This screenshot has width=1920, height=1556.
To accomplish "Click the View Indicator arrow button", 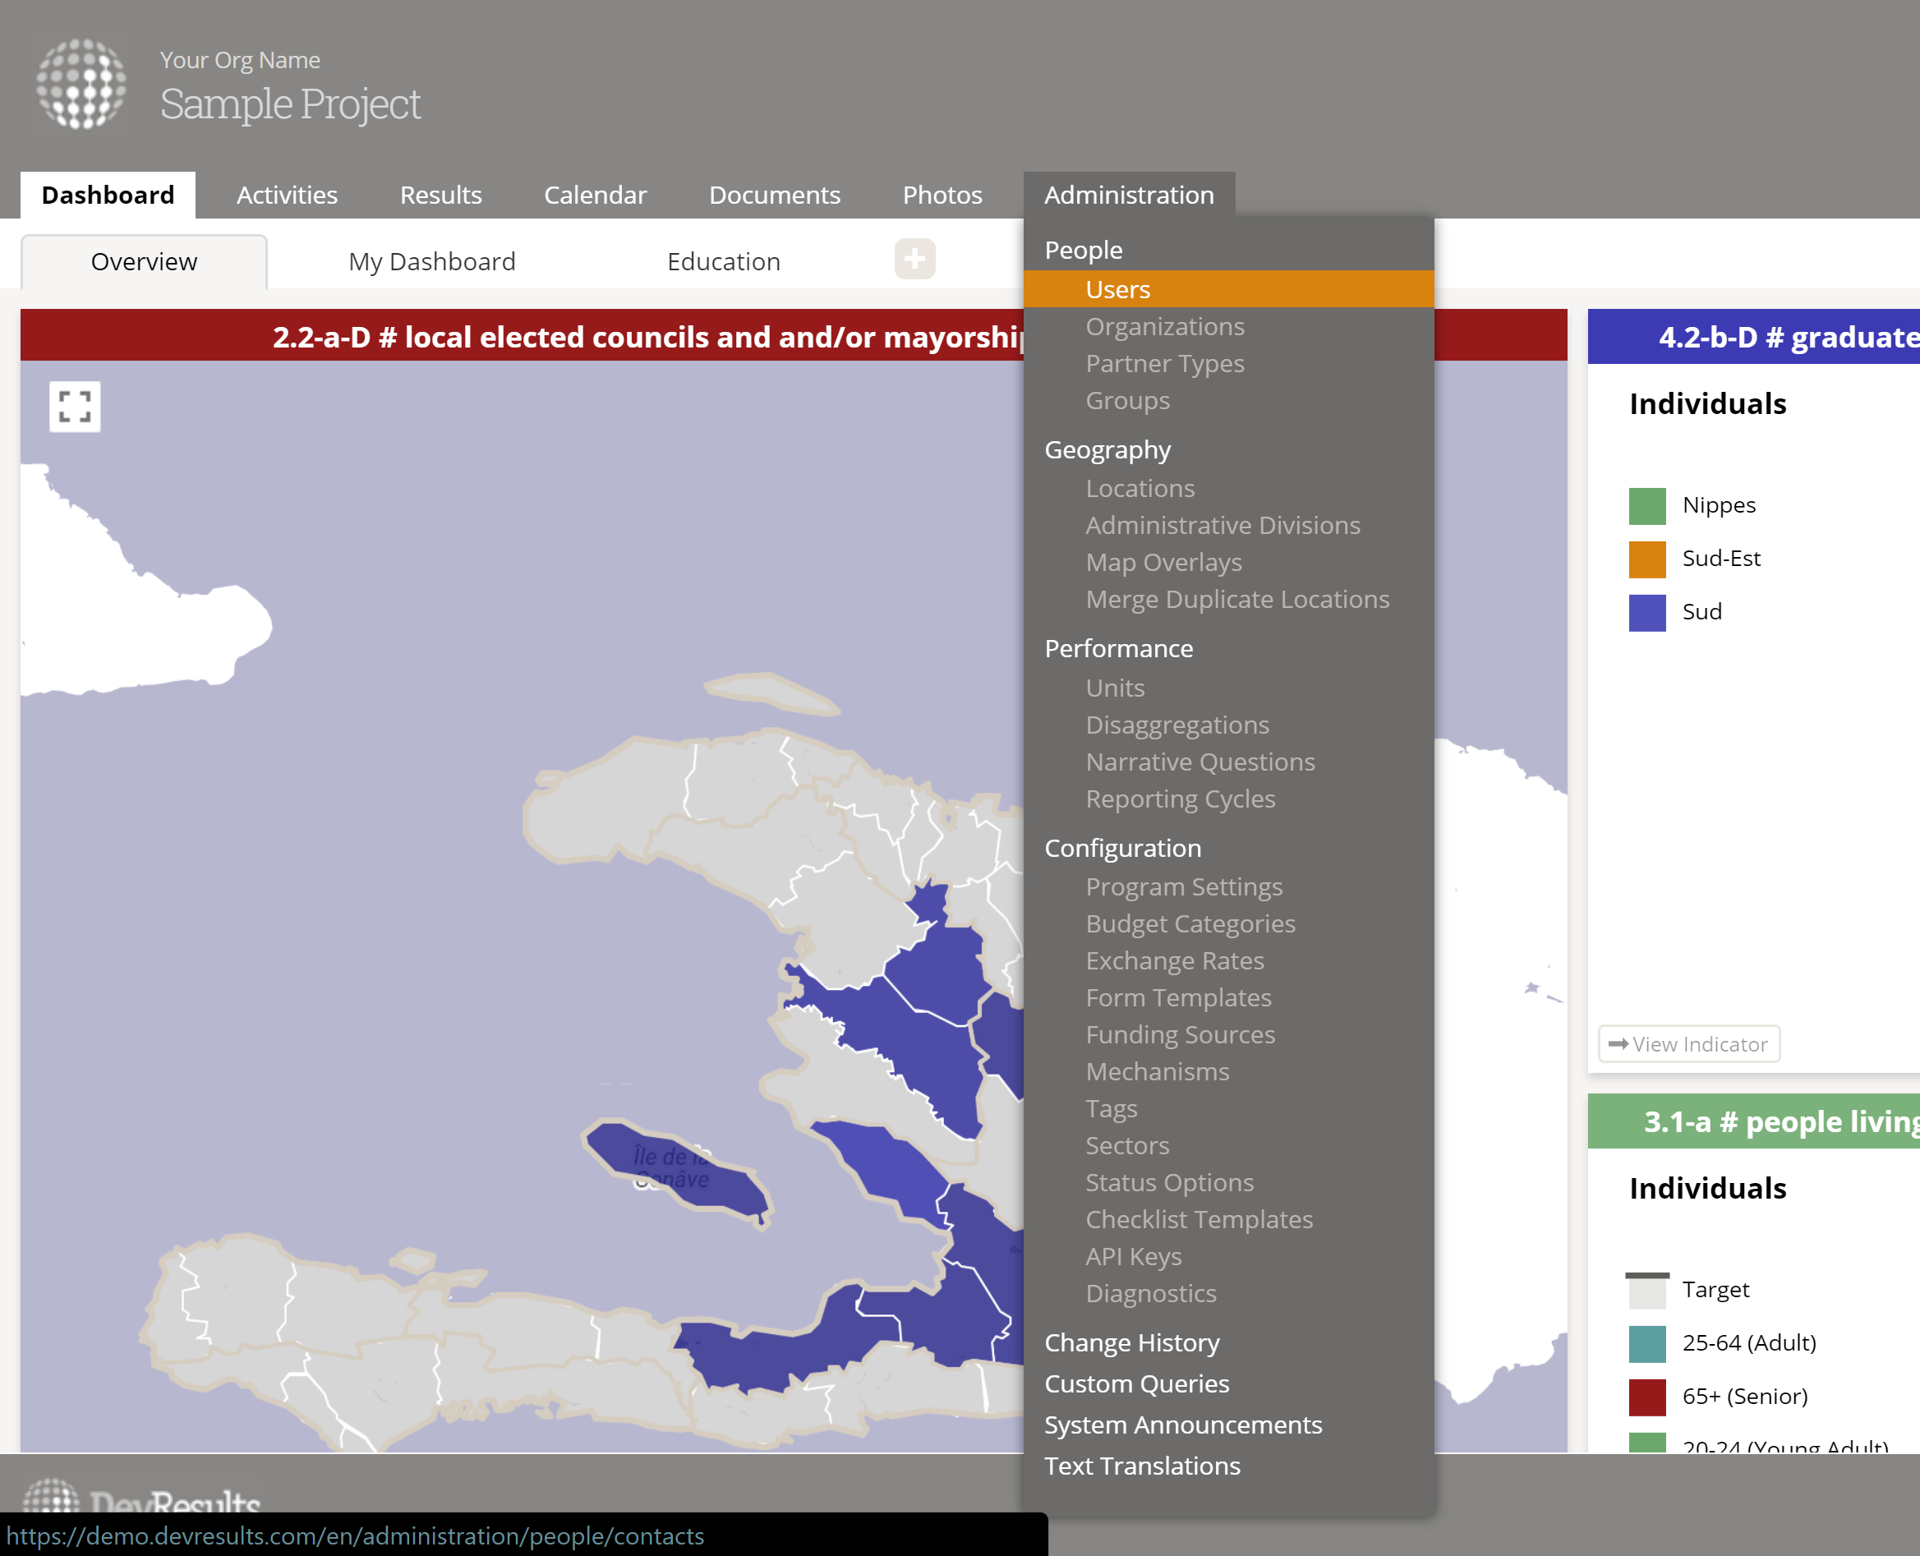I will click(1687, 1044).
